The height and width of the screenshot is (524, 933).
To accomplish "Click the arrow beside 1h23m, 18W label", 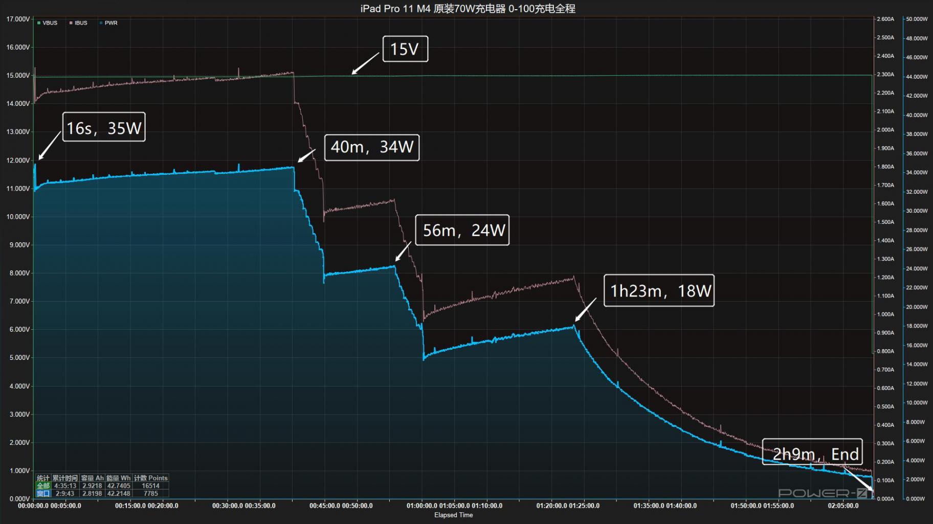I will click(585, 310).
